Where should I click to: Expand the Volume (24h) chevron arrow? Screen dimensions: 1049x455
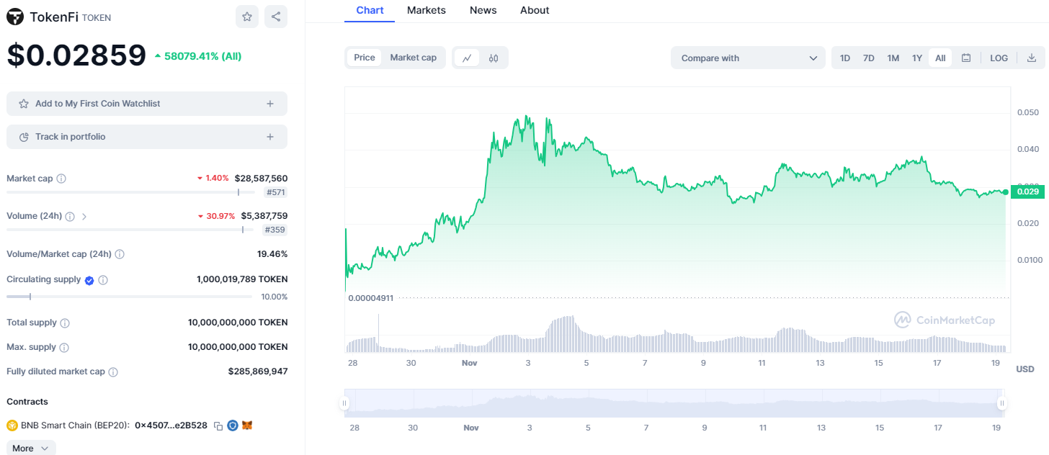click(84, 216)
